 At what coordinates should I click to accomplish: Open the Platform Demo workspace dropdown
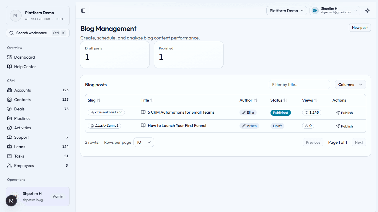286,11
